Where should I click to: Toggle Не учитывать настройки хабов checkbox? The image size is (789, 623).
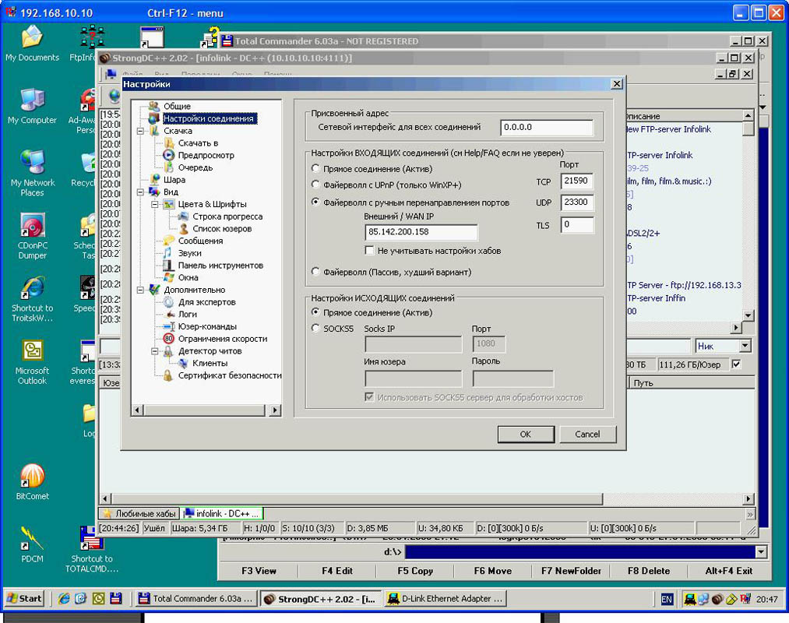tap(369, 250)
